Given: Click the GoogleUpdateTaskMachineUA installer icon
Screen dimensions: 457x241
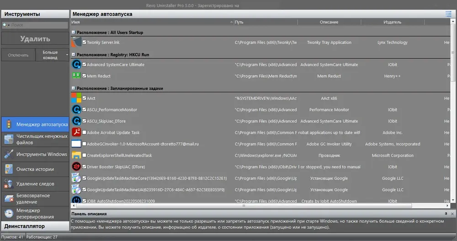Looking at the screenshot, I should click(76, 189).
